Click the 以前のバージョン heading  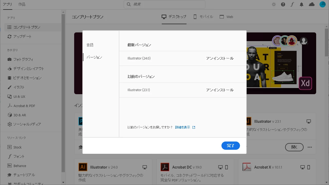coord(141,77)
